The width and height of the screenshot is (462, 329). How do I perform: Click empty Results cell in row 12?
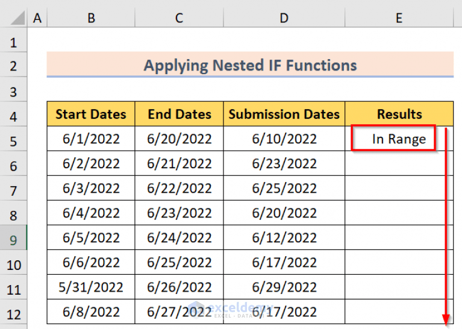point(399,312)
